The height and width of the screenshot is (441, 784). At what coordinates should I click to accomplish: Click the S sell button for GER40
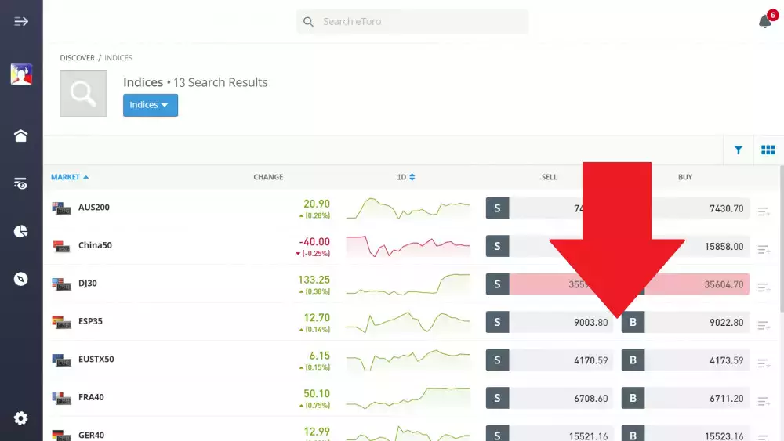click(x=498, y=433)
